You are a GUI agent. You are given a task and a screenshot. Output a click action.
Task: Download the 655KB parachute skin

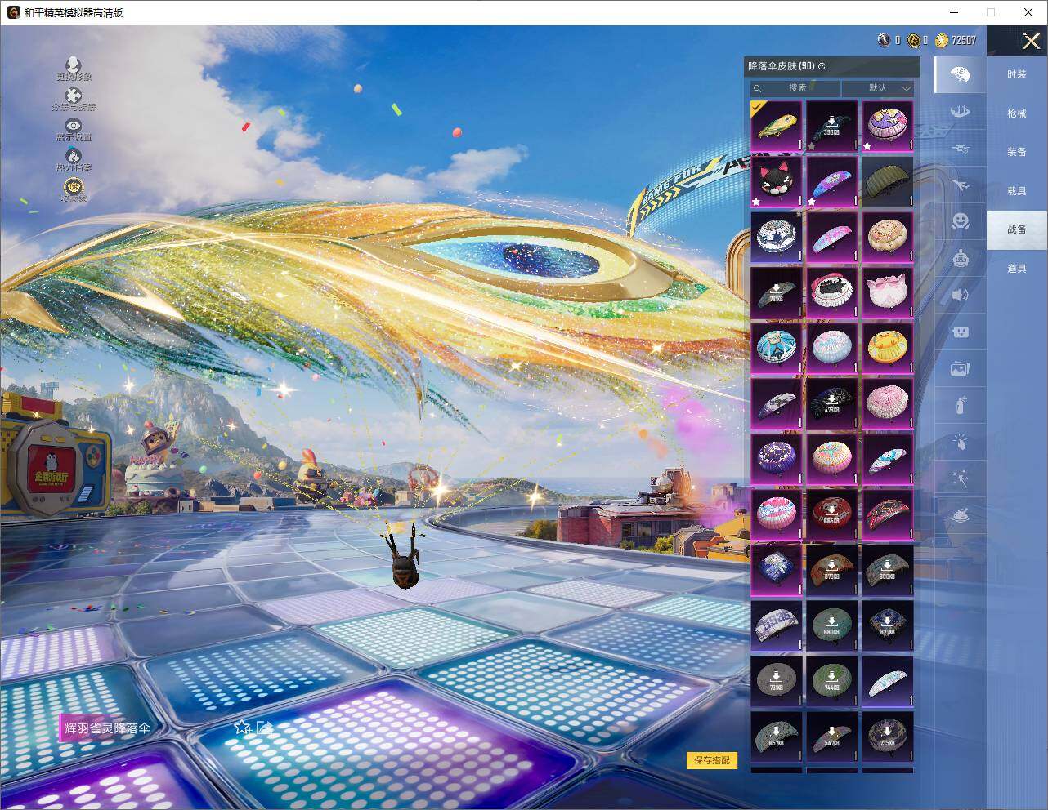(832, 514)
